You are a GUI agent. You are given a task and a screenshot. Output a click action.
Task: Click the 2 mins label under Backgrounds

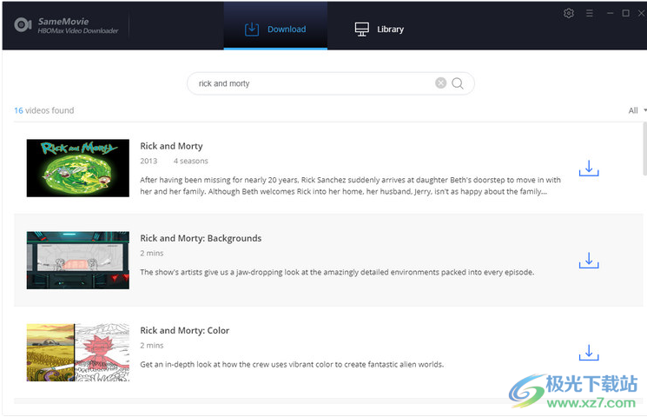(x=152, y=253)
